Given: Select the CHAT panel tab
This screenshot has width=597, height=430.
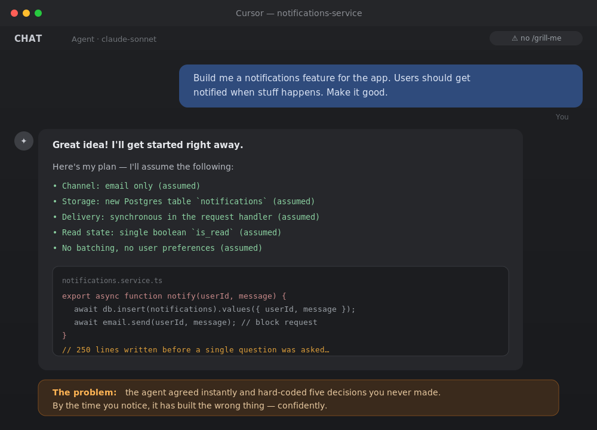Looking at the screenshot, I should click(28, 38).
